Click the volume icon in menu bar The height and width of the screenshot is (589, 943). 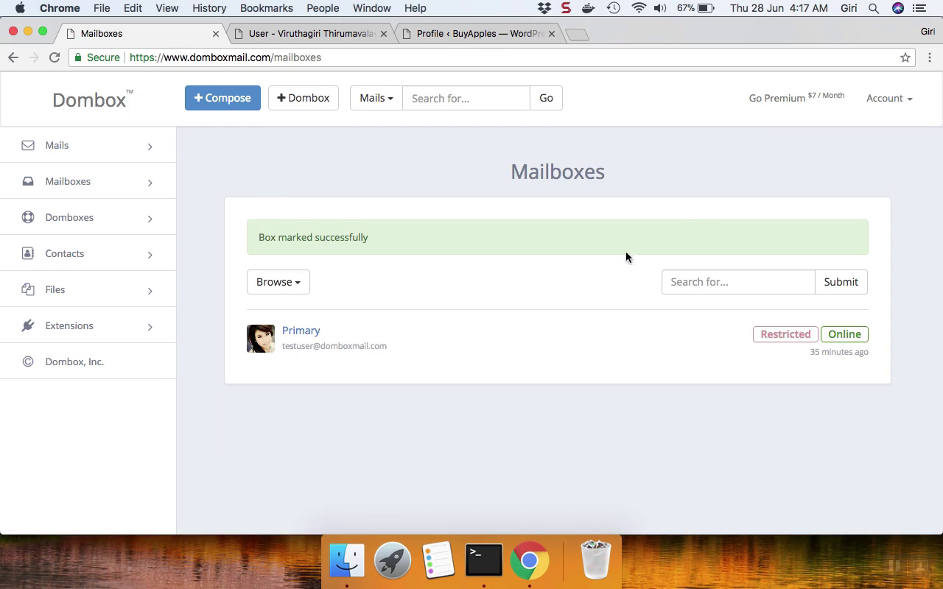[x=660, y=8]
